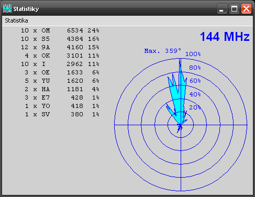Select the OK row with 3101
This screenshot has height=197, width=255.
(62, 56)
